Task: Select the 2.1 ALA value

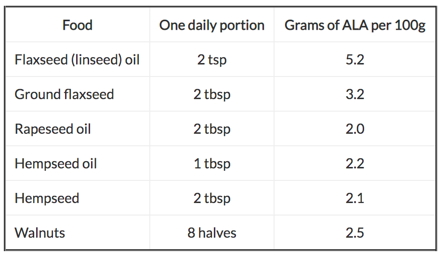Action: tap(355, 198)
